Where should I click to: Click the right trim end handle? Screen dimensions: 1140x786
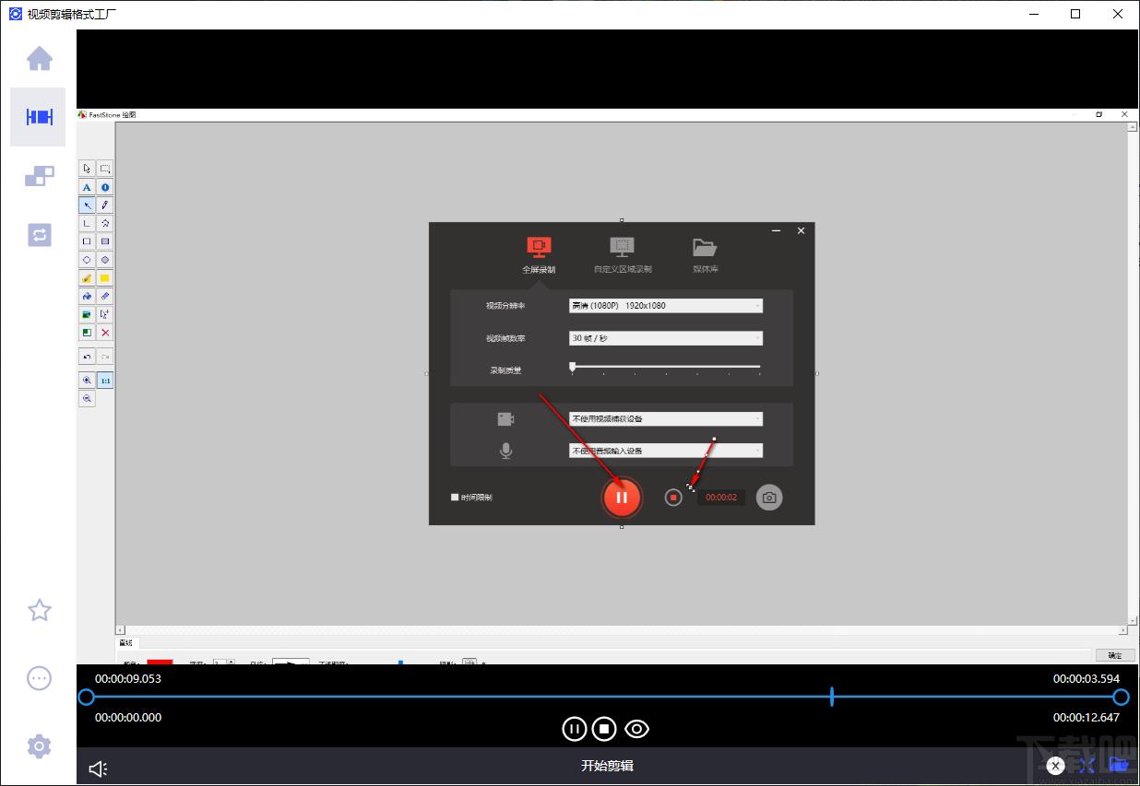pyautogui.click(x=1121, y=697)
